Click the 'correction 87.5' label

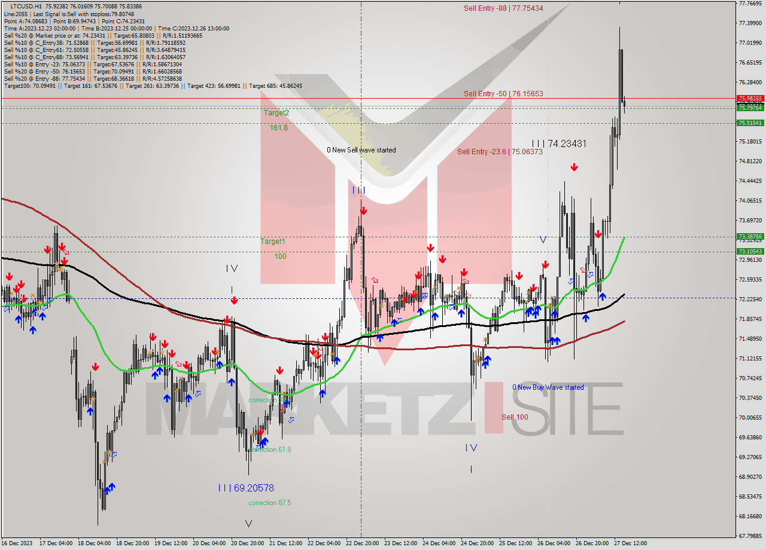point(270,503)
